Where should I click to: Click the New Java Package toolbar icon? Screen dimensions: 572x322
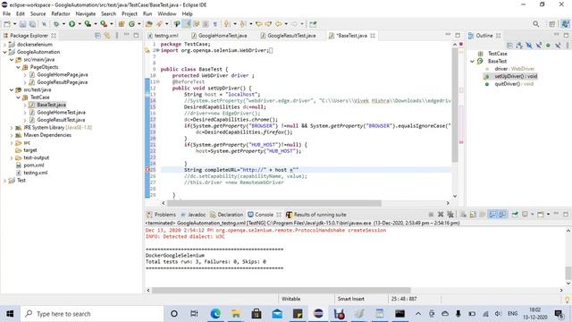pos(122,24)
